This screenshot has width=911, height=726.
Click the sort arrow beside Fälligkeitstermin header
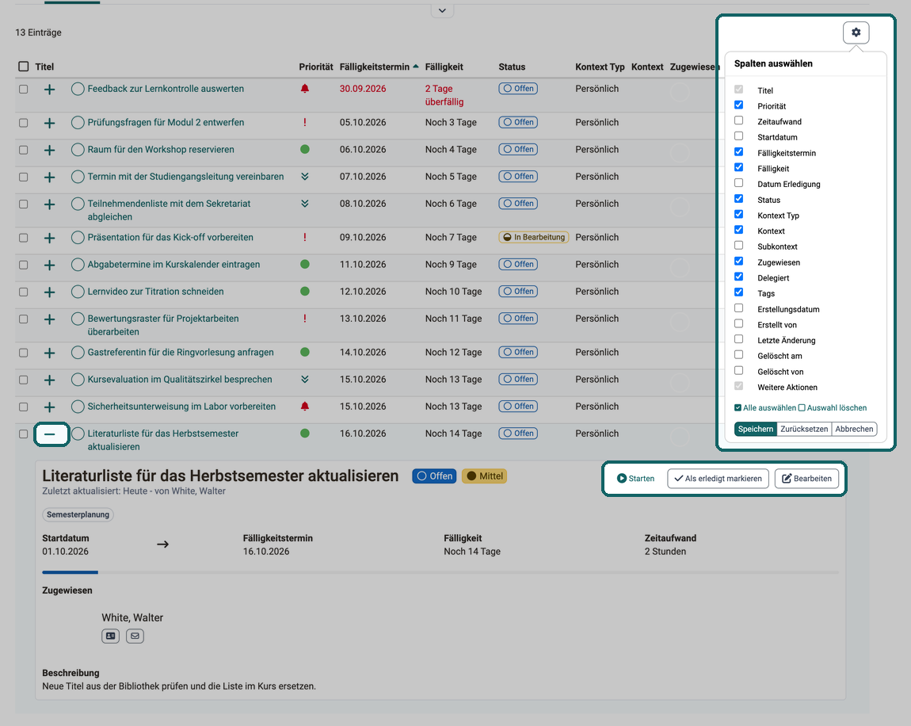pos(415,67)
